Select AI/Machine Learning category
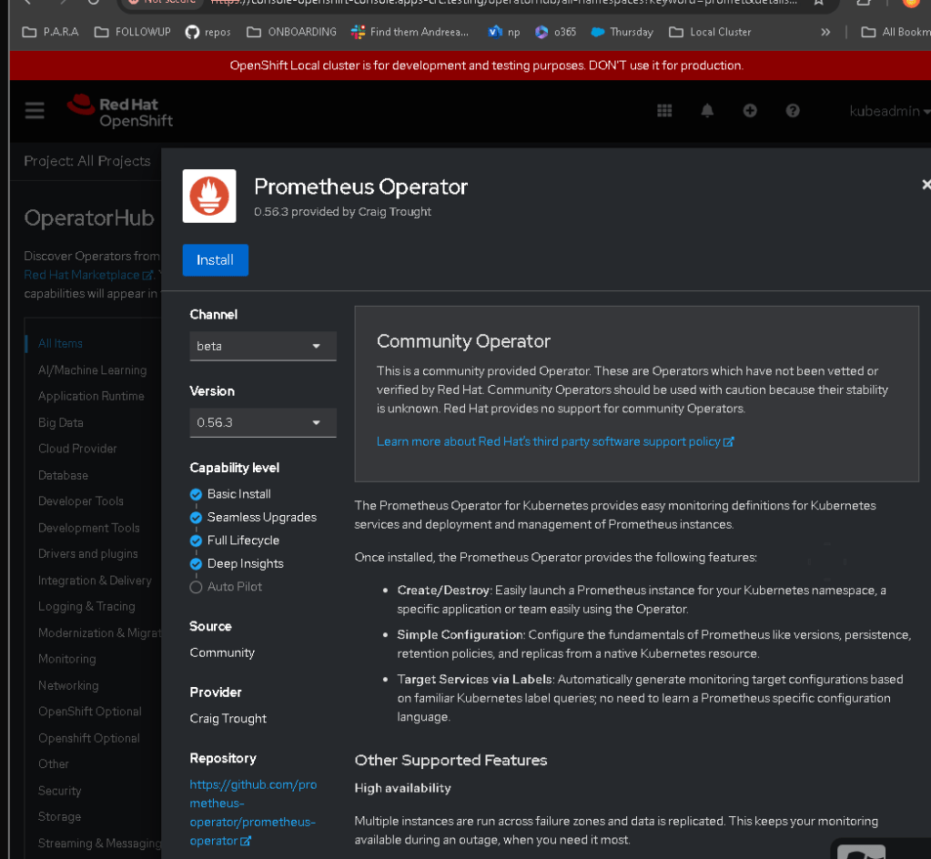 click(92, 369)
